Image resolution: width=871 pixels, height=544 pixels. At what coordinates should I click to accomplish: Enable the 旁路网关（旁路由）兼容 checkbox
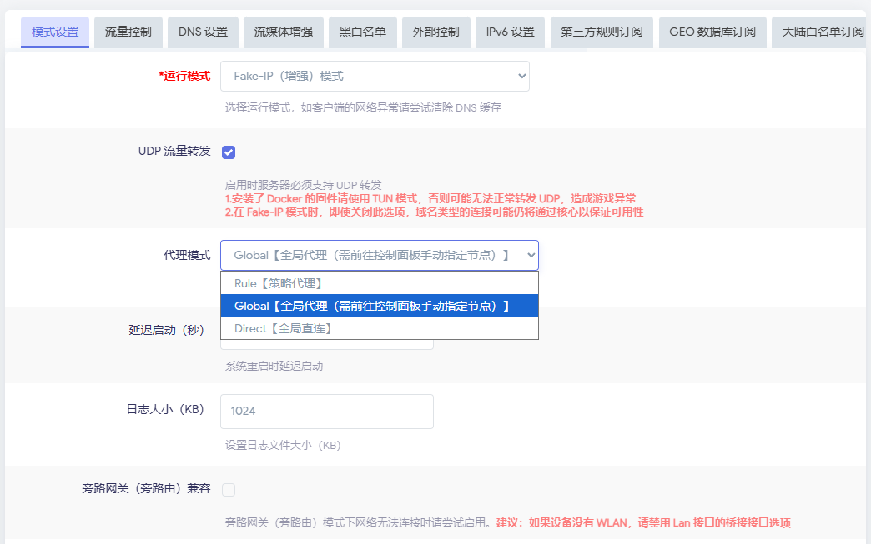pyautogui.click(x=229, y=490)
